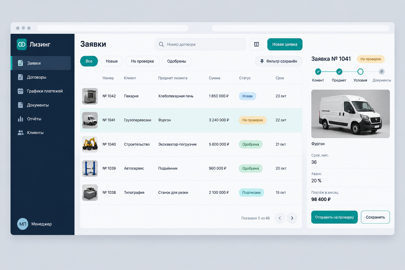Screen dimensions: 405x270
Task: Click the pinned Фильтр сохранён button
Action: tap(278, 61)
